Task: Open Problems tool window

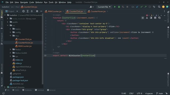Action: [x=27, y=90]
